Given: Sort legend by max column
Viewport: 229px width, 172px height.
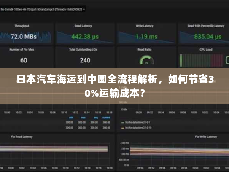Looking at the screenshot, I should click(83, 118).
